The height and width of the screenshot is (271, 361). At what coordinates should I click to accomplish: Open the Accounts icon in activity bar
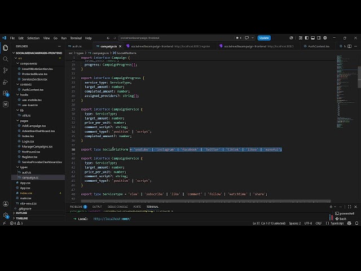(x=6, y=204)
